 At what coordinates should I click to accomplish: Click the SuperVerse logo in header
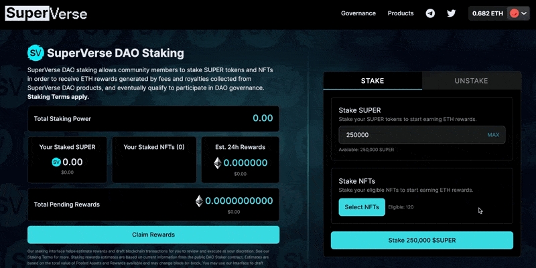[x=46, y=13]
